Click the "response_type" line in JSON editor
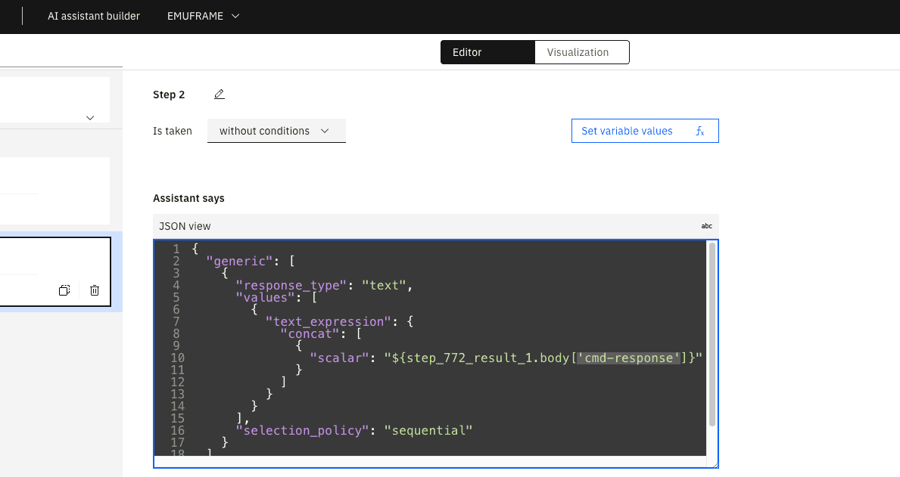This screenshot has height=477, width=900. [325, 285]
